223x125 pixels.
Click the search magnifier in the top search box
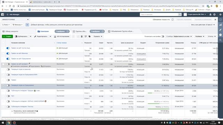pyautogui.click(x=180, y=15)
